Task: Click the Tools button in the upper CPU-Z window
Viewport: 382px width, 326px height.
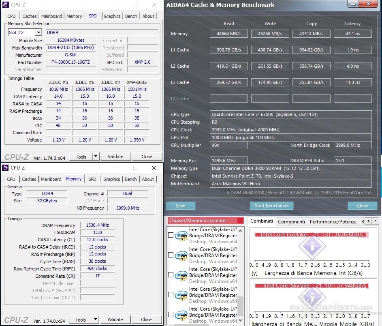Action: click(x=81, y=157)
